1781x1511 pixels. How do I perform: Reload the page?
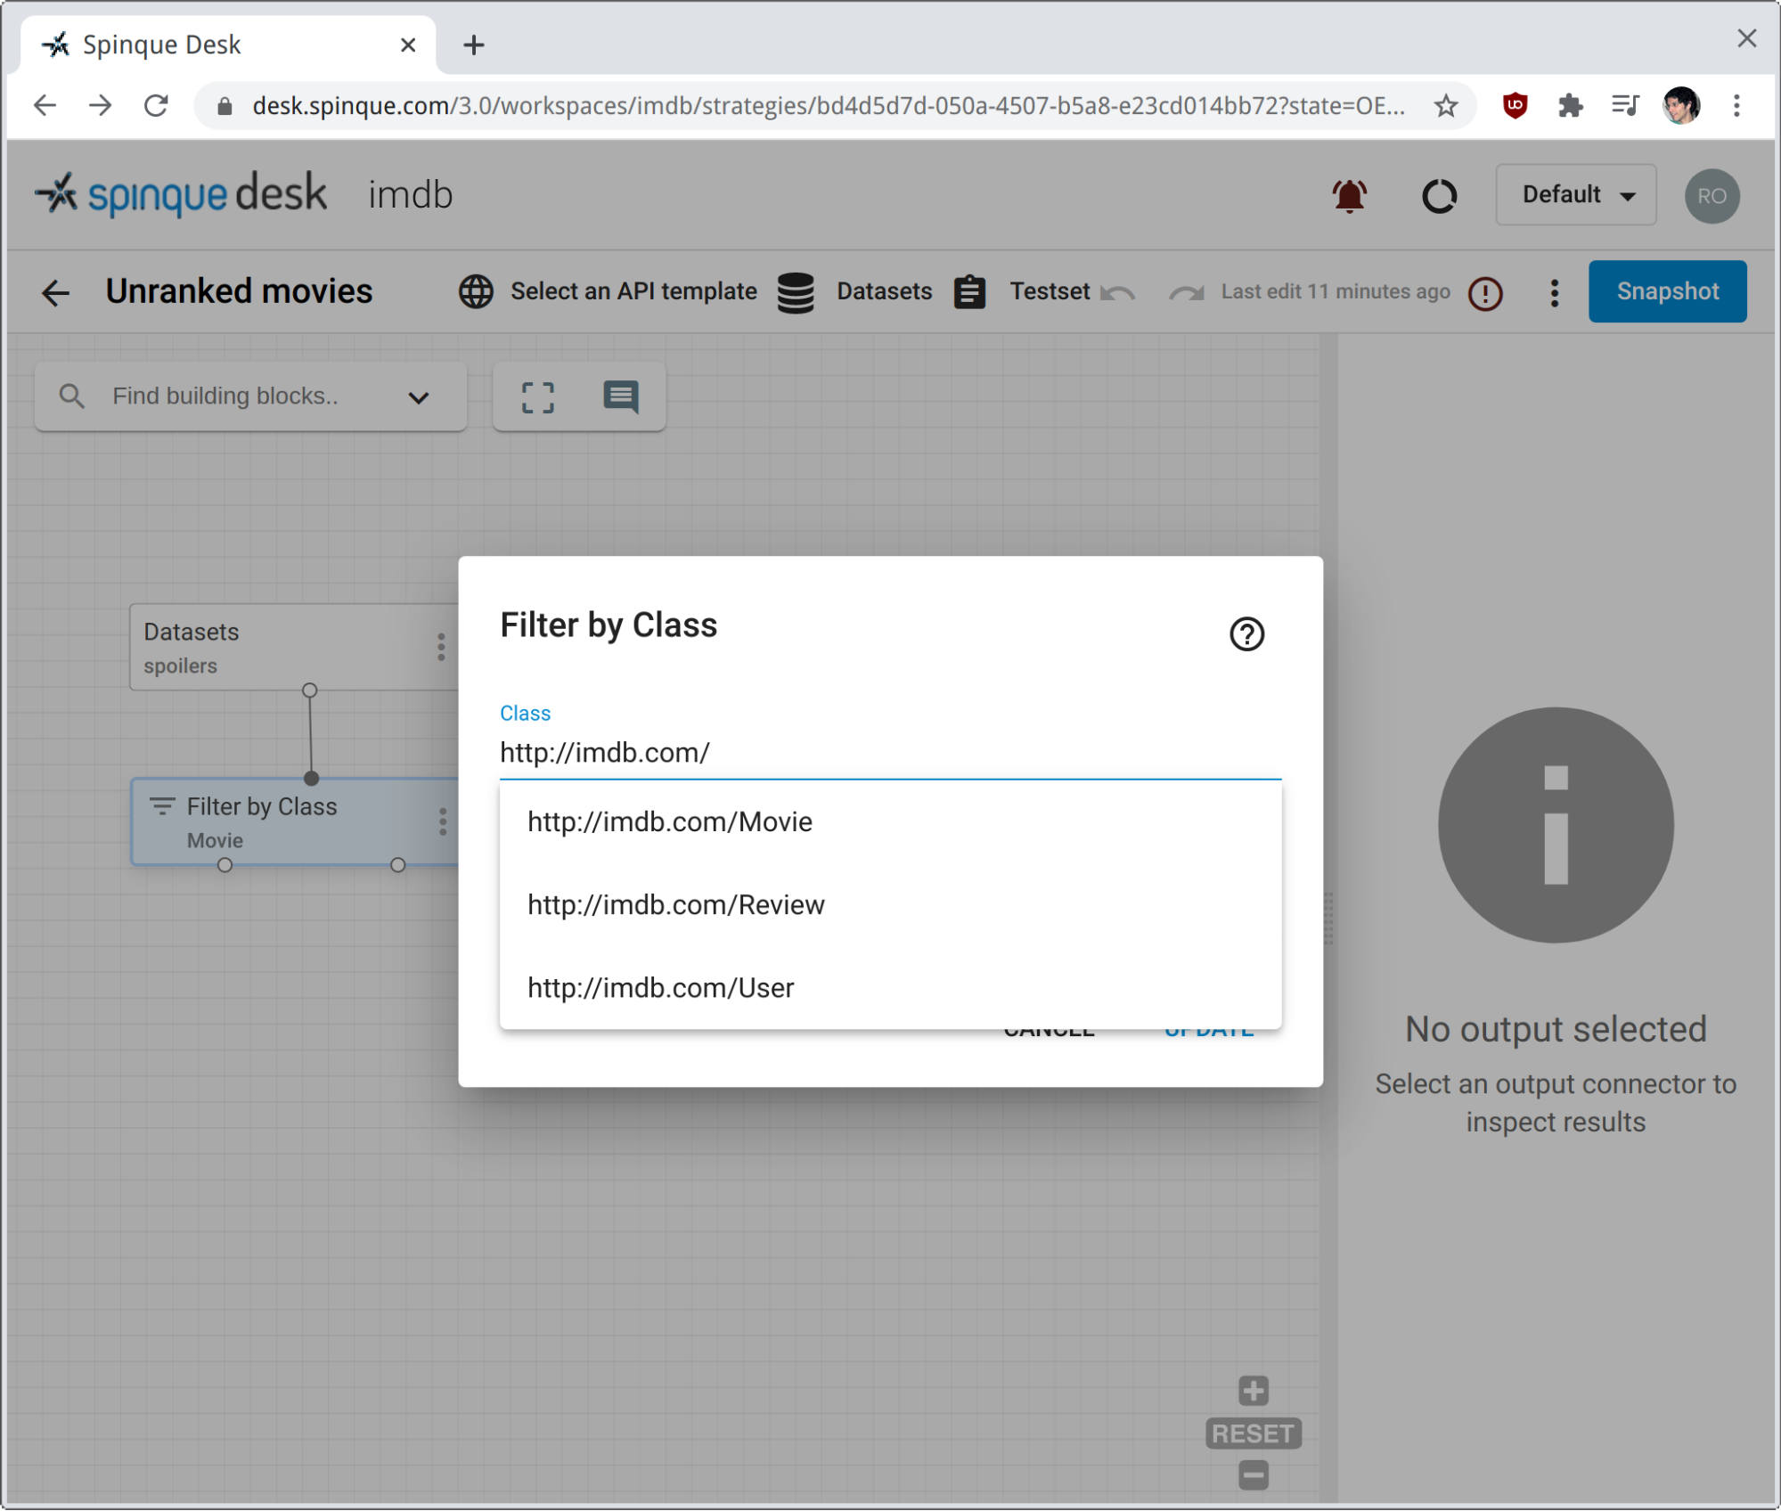click(157, 106)
